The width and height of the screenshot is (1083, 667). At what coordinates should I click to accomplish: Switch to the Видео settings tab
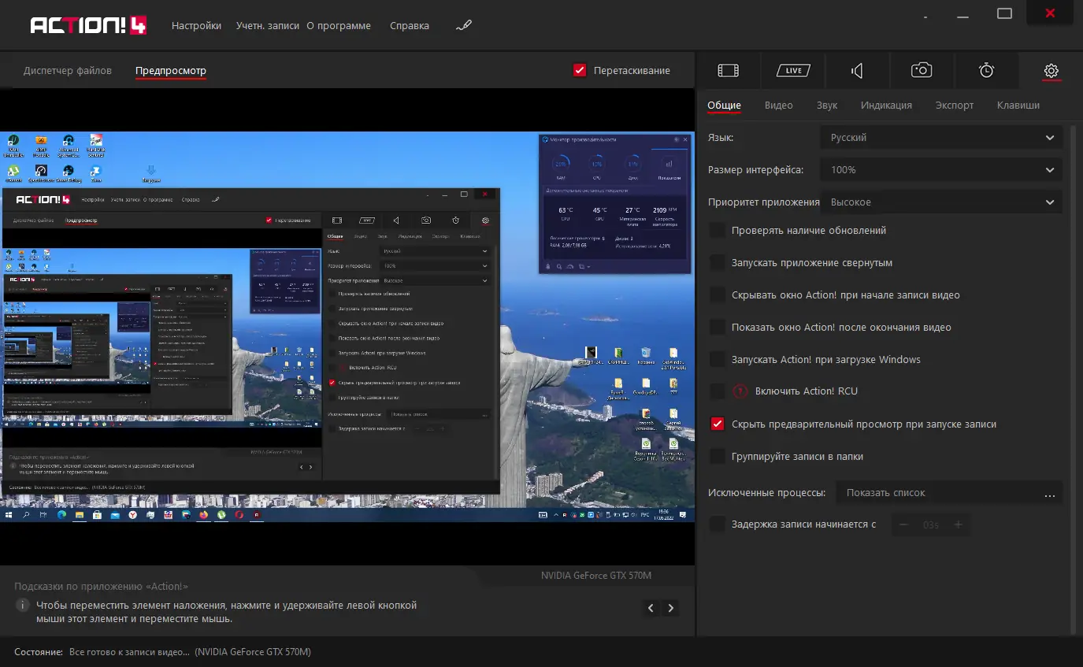tap(778, 106)
